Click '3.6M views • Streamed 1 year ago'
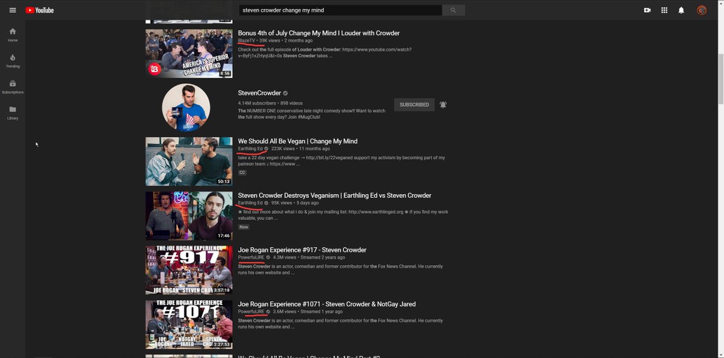Screen dimensions: 724x358 [308, 312]
